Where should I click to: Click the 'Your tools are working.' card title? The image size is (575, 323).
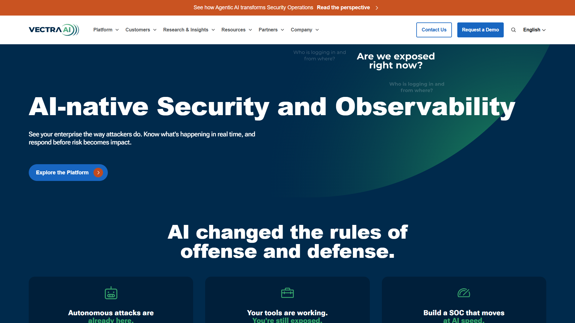[287, 313]
